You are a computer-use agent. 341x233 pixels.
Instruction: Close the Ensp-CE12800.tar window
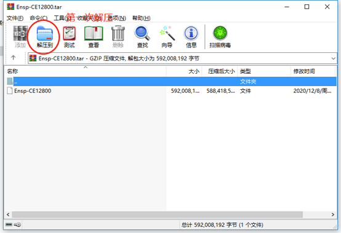coord(327,7)
